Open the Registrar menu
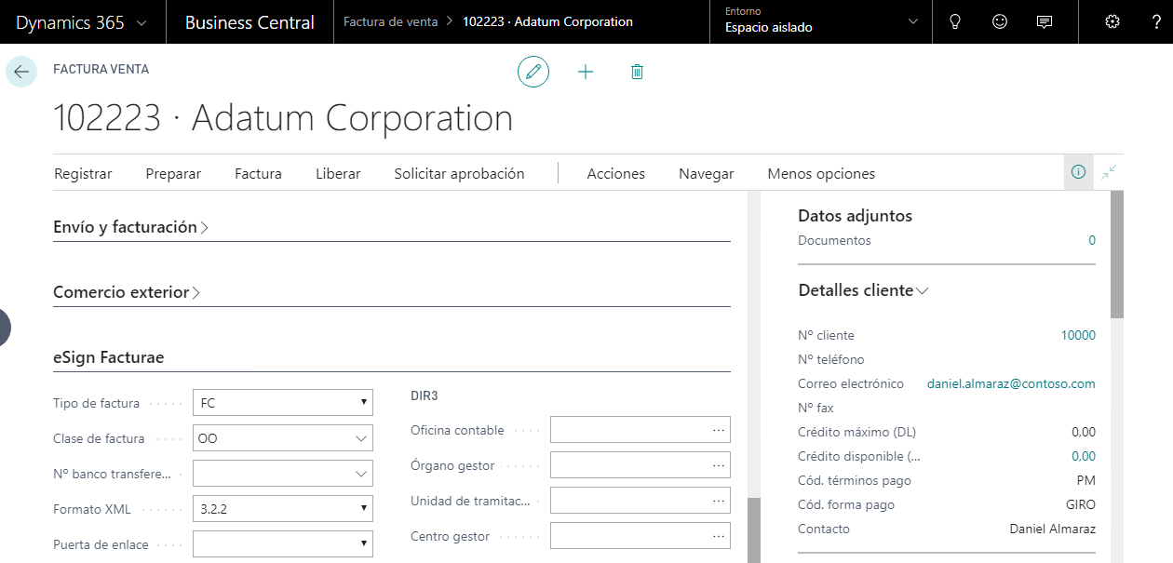This screenshot has width=1173, height=563. pyautogui.click(x=83, y=174)
